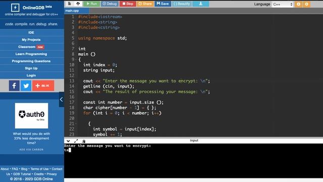The image size is (323, 182).
Task: Click in the console input area
Action: (193, 161)
